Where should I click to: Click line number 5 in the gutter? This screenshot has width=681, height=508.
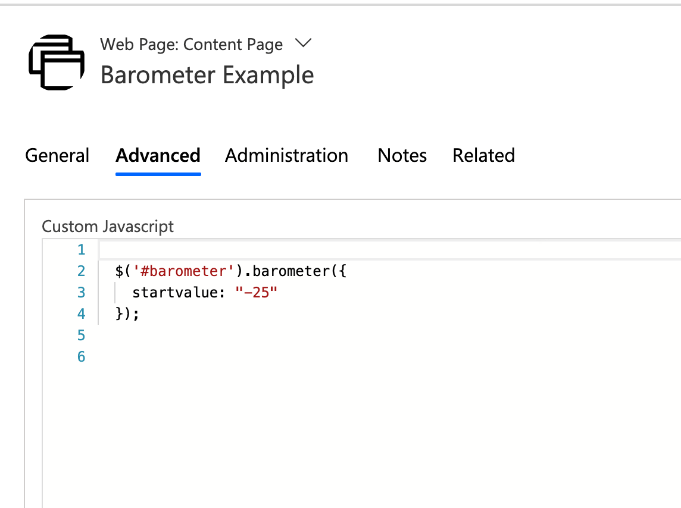(x=81, y=335)
